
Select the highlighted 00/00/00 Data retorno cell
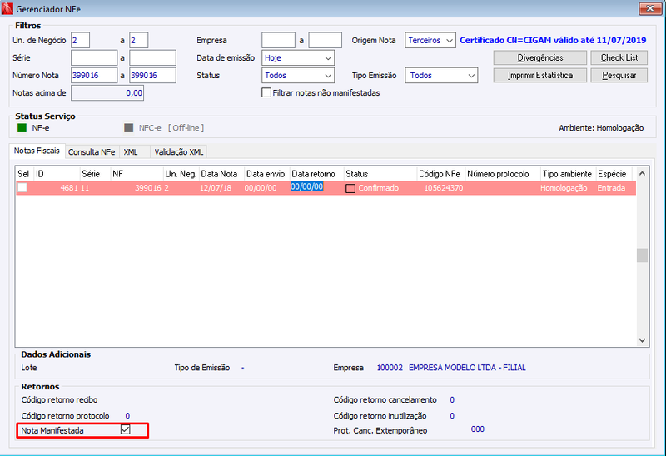(306, 186)
